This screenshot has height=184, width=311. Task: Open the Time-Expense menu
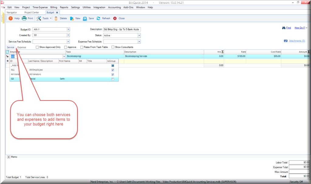pyautogui.click(x=40, y=7)
